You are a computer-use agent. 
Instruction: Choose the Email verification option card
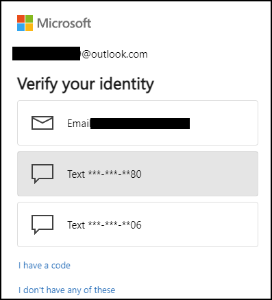click(138, 123)
